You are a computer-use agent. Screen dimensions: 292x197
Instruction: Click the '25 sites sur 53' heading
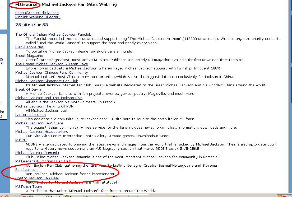click(x=32, y=25)
